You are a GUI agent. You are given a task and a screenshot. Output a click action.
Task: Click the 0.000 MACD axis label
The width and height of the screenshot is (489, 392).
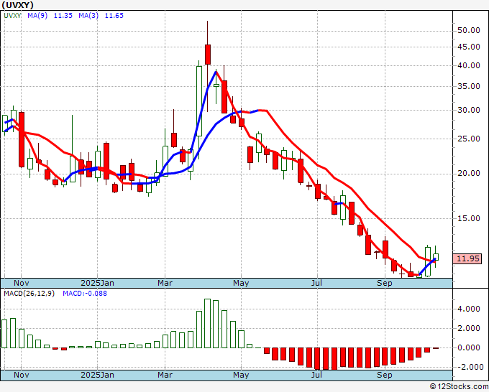pos(468,347)
